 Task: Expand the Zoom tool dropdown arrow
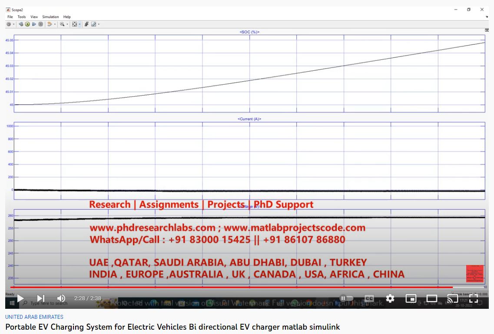click(x=67, y=24)
